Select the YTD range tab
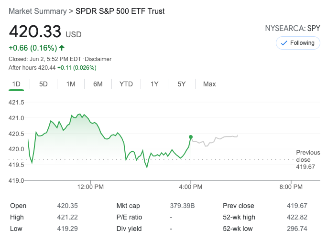This screenshot has width=327, height=240. coord(126,84)
